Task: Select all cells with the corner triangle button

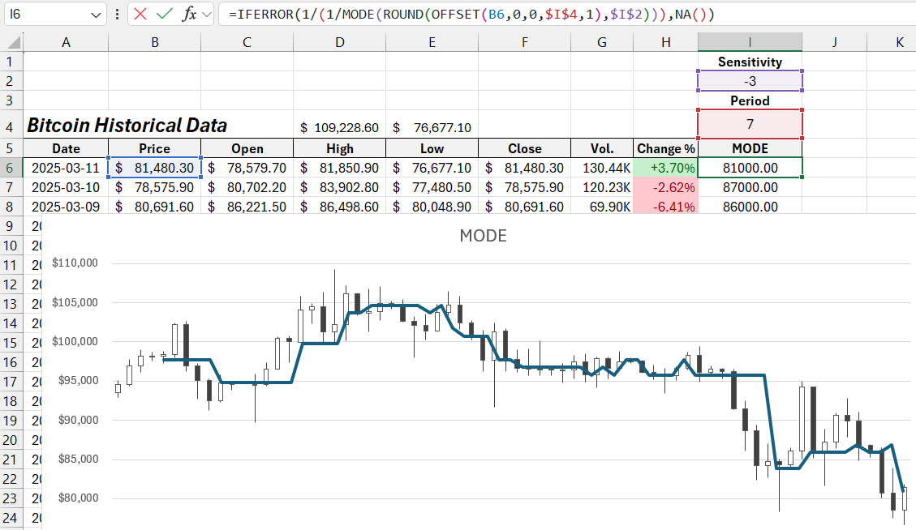Action: (x=11, y=41)
